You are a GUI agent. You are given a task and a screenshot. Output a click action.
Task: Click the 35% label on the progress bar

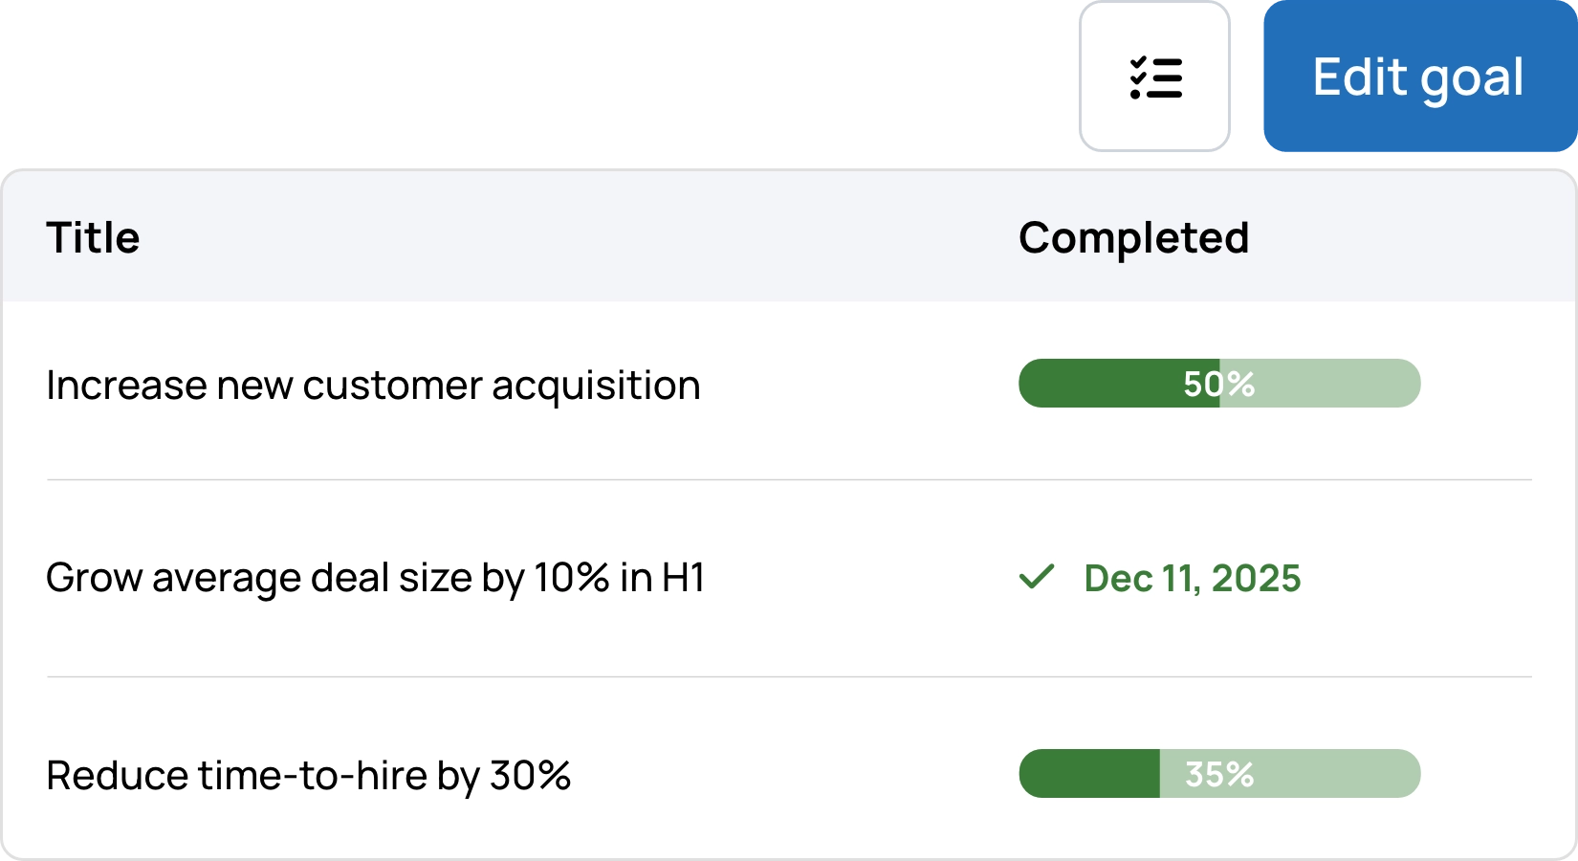coord(1219,774)
